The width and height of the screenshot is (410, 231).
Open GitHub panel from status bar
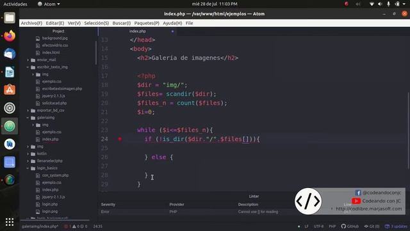click(350, 227)
